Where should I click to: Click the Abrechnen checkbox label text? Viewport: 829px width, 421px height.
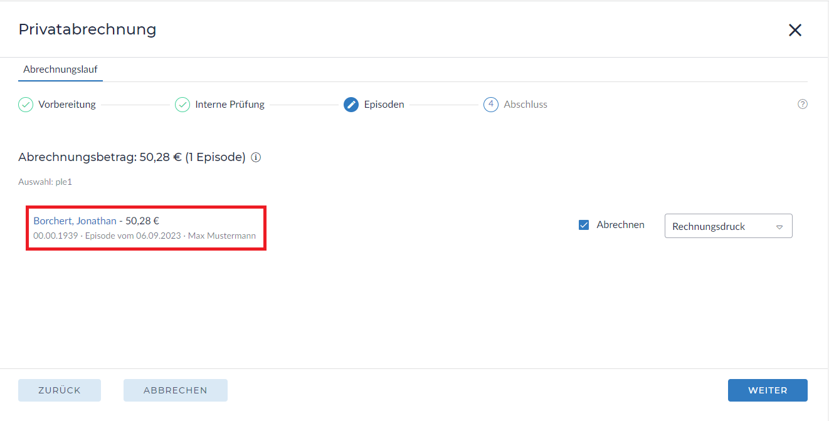pyautogui.click(x=620, y=225)
